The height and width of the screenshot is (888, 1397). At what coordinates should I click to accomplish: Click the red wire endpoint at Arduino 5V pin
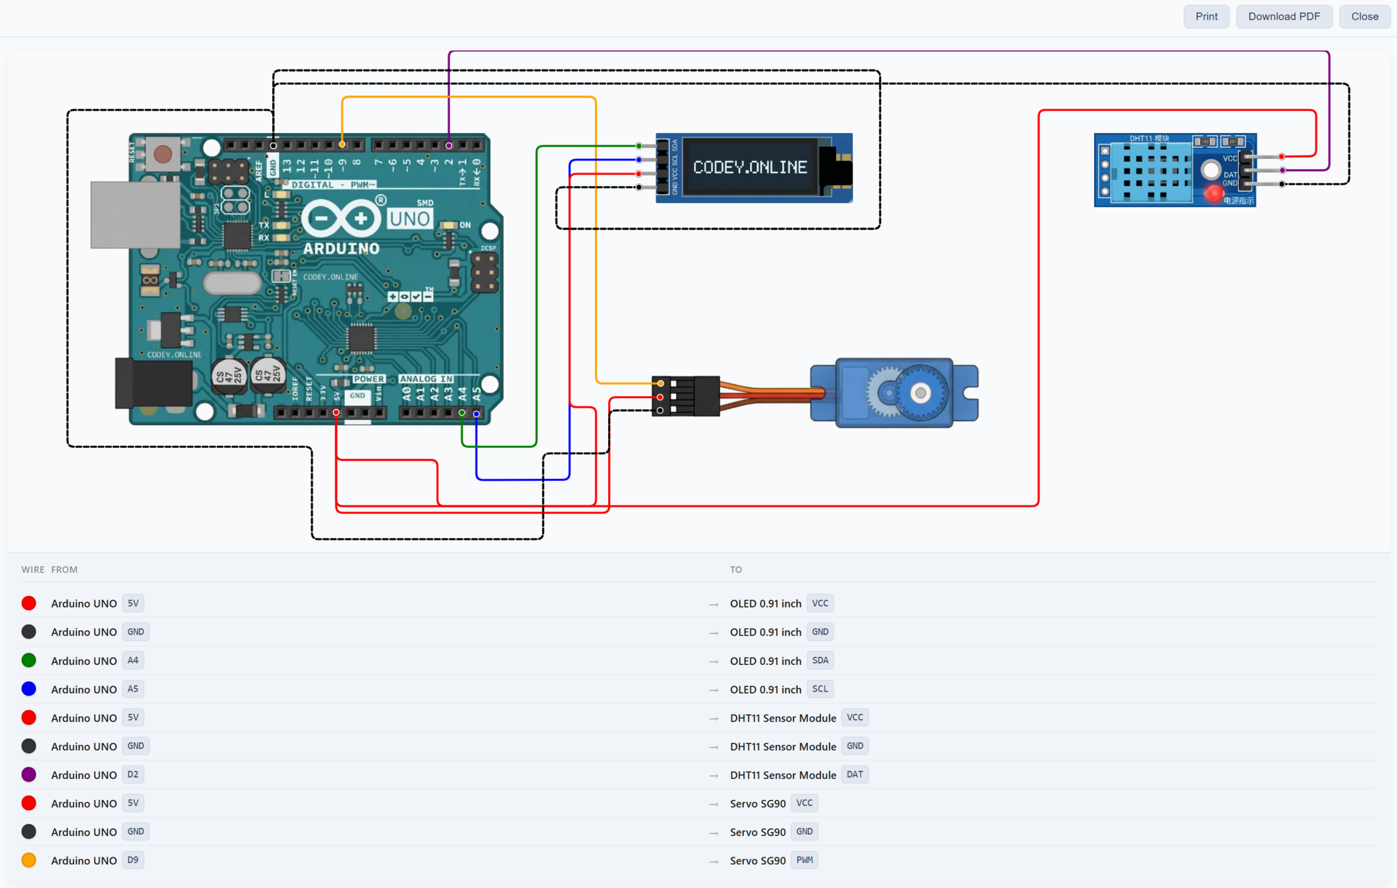tap(336, 413)
